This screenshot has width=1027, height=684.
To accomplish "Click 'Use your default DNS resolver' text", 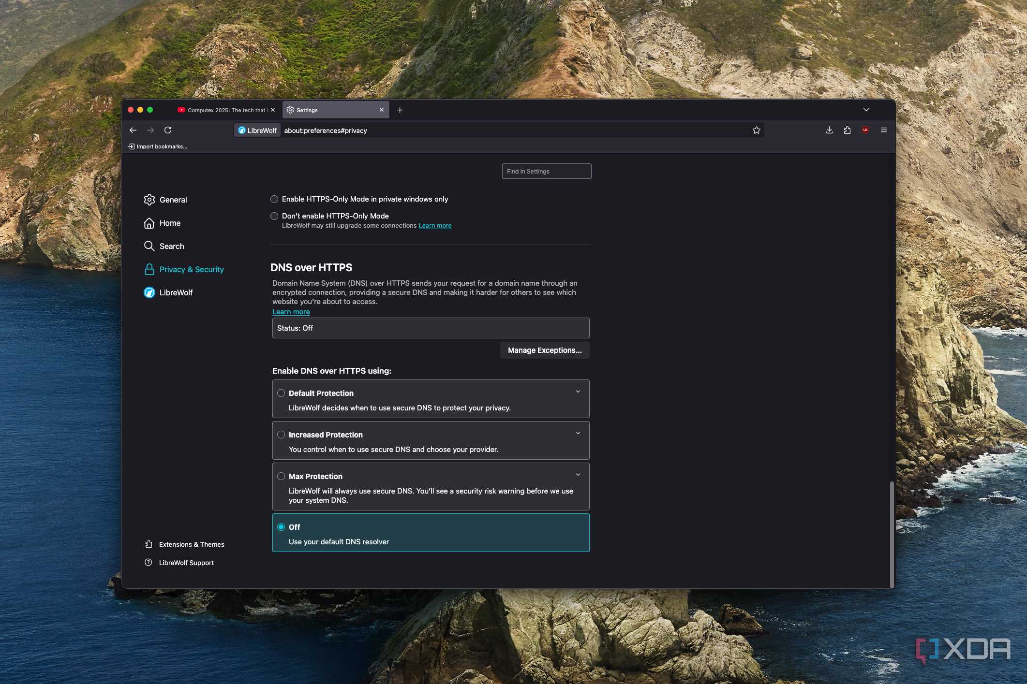I will tap(339, 542).
